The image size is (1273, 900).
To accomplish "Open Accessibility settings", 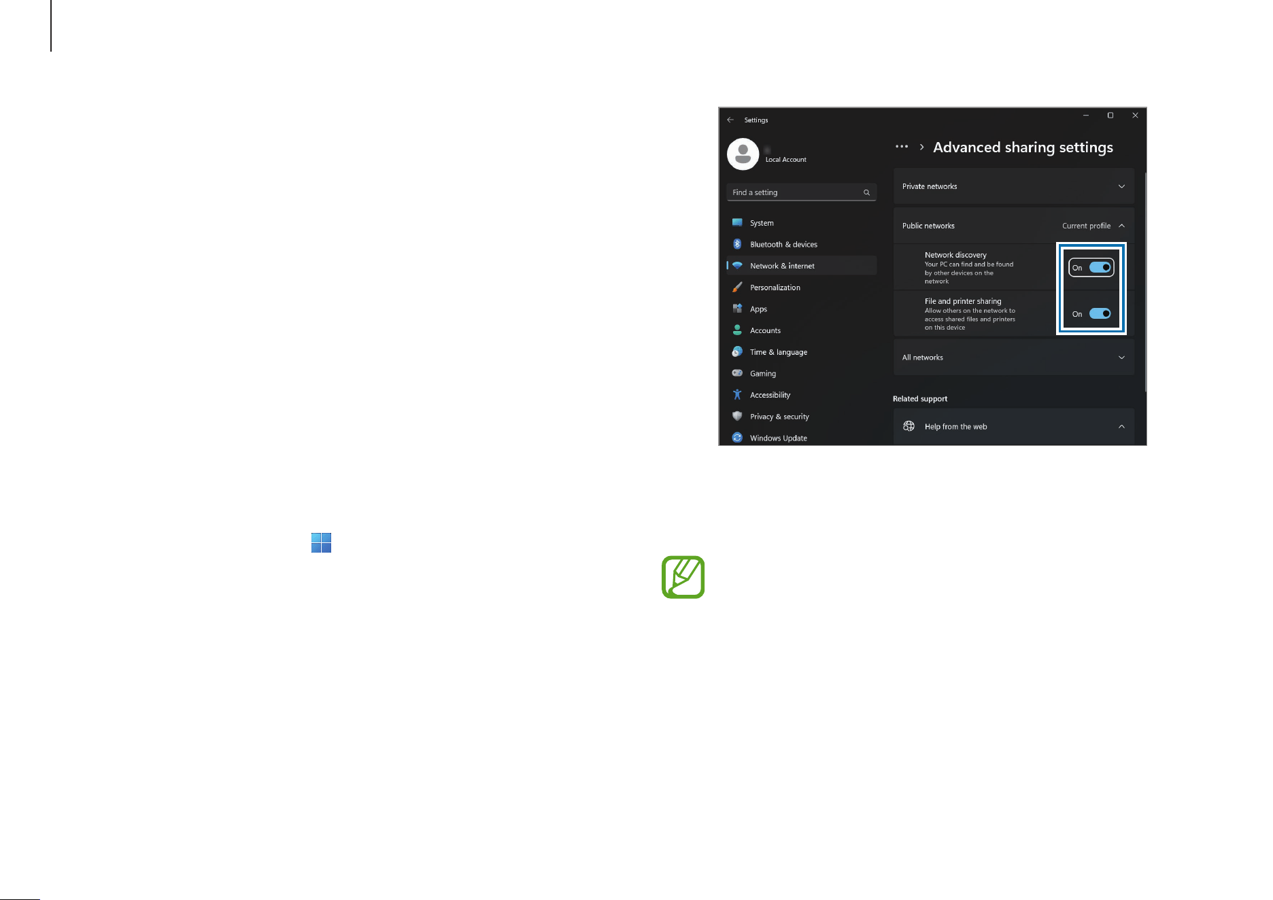I will (x=802, y=395).
